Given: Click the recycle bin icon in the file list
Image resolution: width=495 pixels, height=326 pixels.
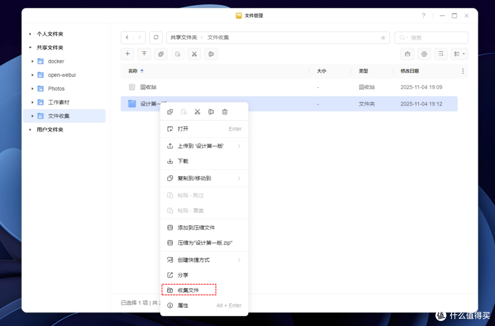Looking at the screenshot, I should 132,87.
